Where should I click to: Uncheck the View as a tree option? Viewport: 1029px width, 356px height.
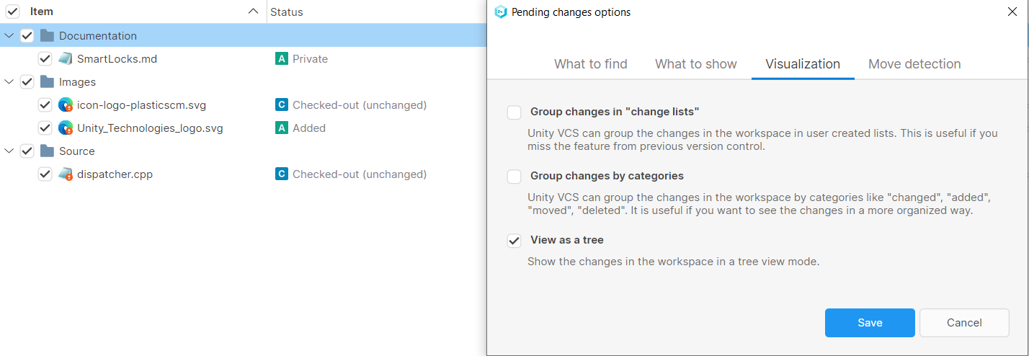tap(514, 241)
